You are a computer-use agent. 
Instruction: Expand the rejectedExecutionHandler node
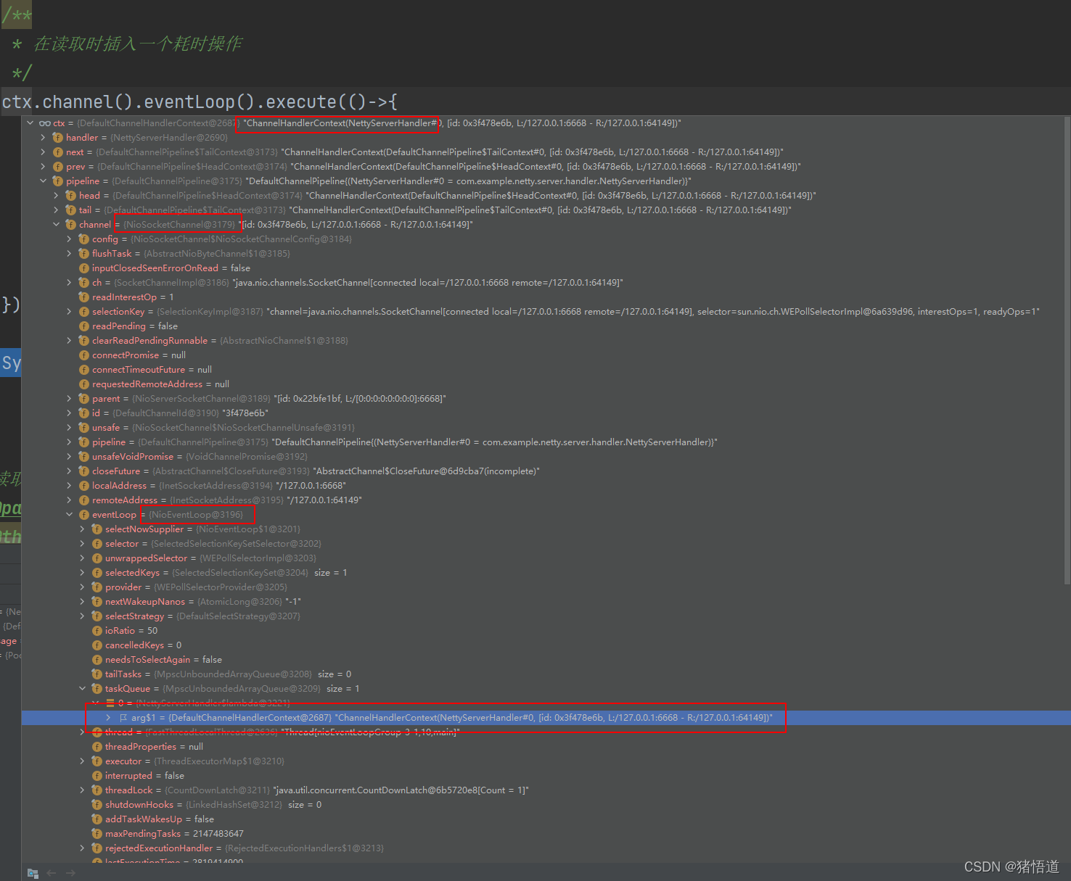pyautogui.click(x=83, y=848)
